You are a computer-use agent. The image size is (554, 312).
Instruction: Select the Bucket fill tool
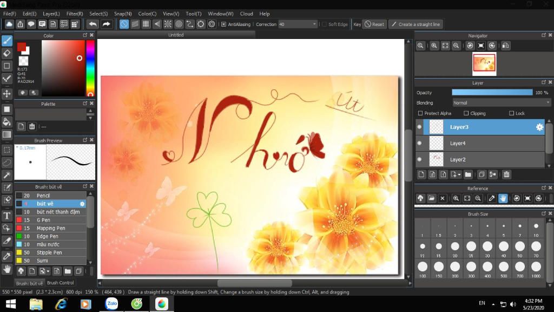[6, 122]
